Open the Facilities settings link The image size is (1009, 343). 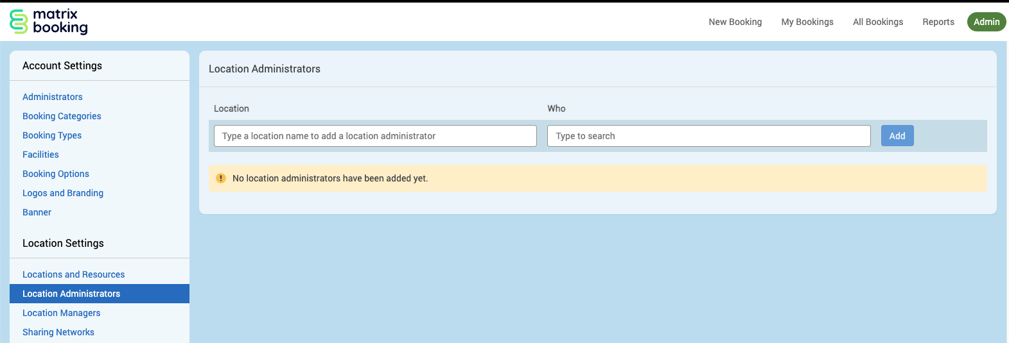[40, 155]
